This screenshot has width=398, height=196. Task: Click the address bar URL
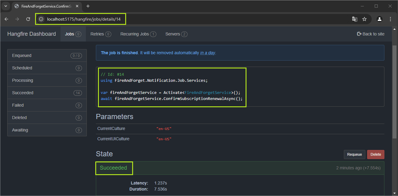click(84, 19)
